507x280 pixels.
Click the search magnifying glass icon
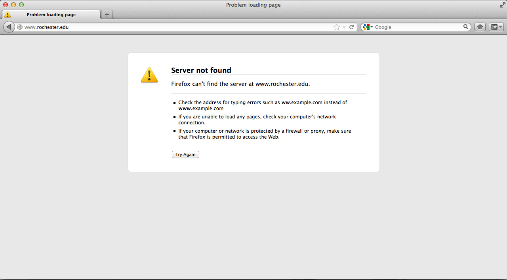pos(466,27)
